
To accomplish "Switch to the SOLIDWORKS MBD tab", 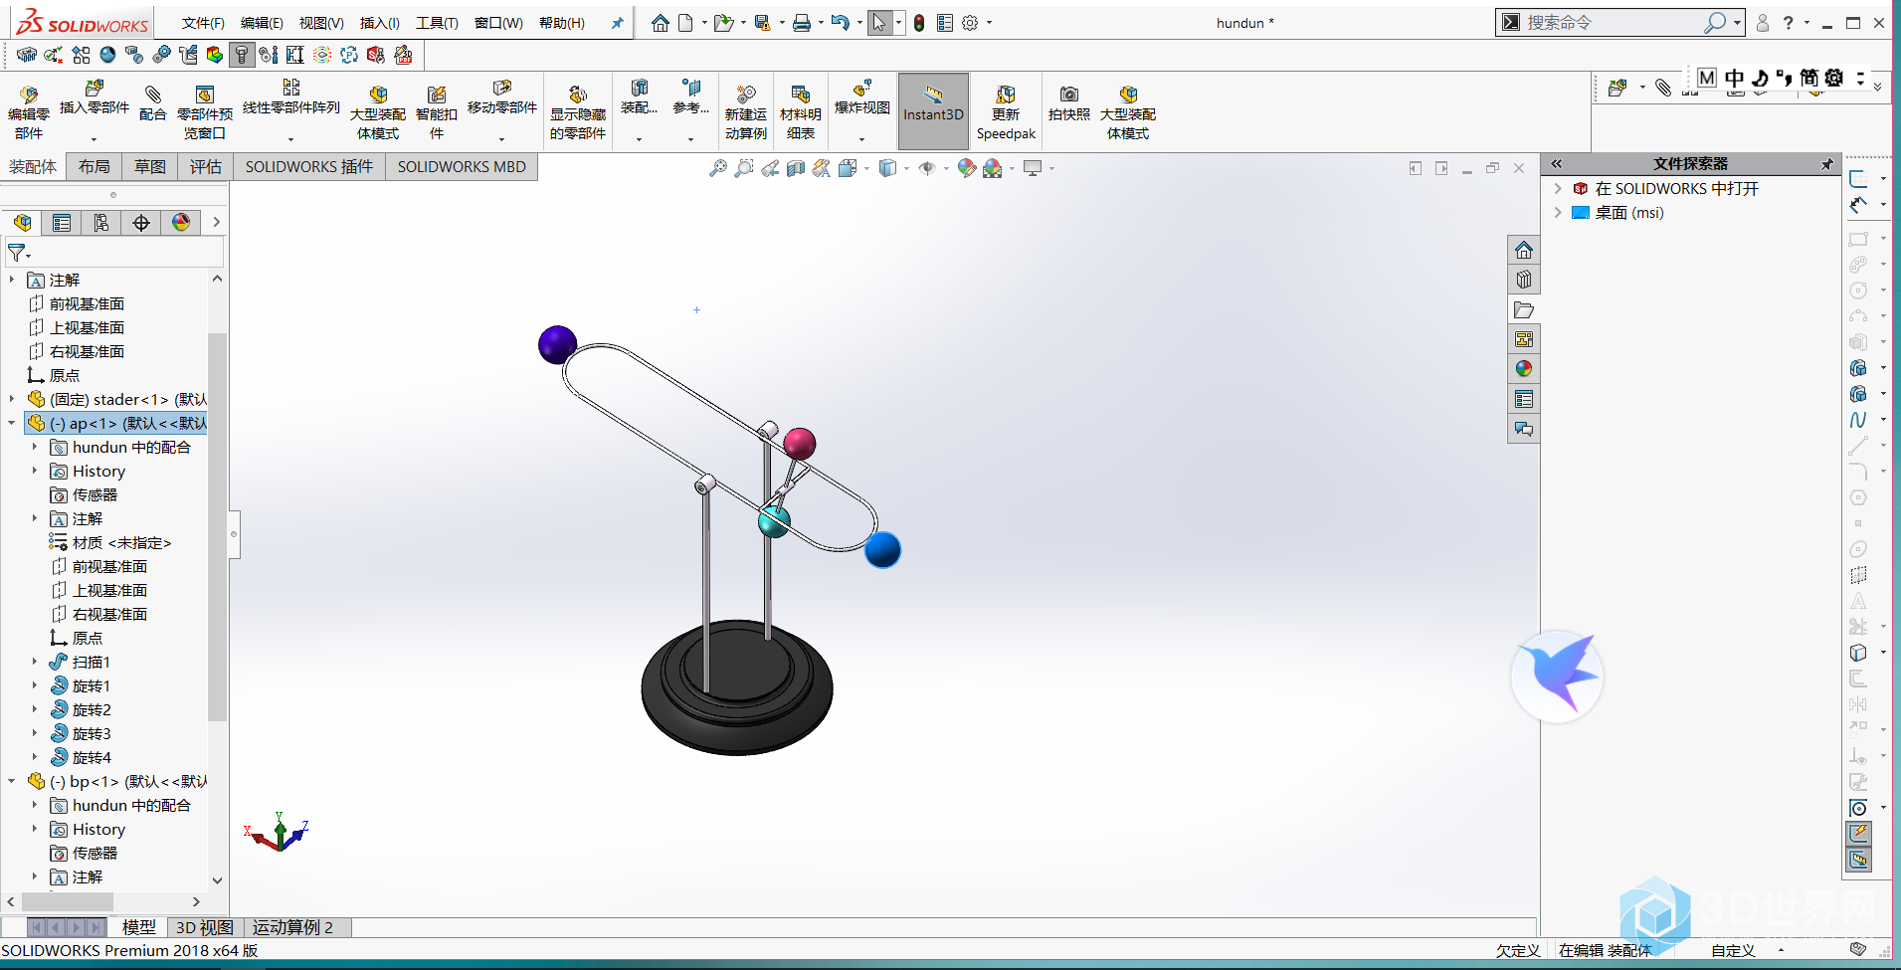I will pos(462,167).
